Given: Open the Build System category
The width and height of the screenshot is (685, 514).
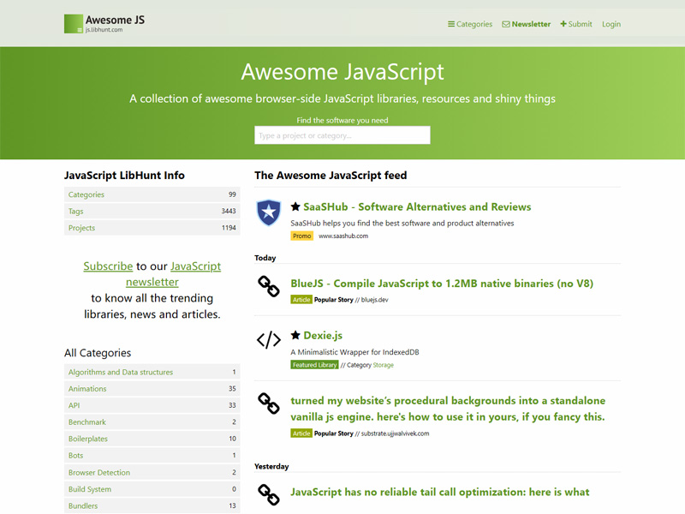Looking at the screenshot, I should coord(152,489).
